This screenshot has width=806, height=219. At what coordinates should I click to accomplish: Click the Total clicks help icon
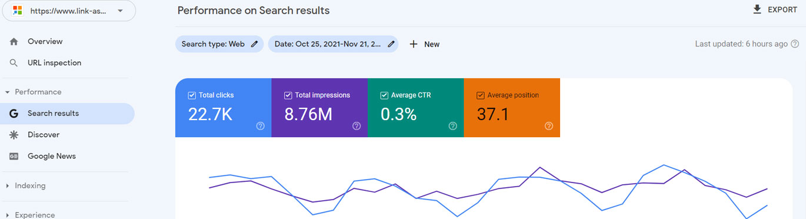(261, 126)
